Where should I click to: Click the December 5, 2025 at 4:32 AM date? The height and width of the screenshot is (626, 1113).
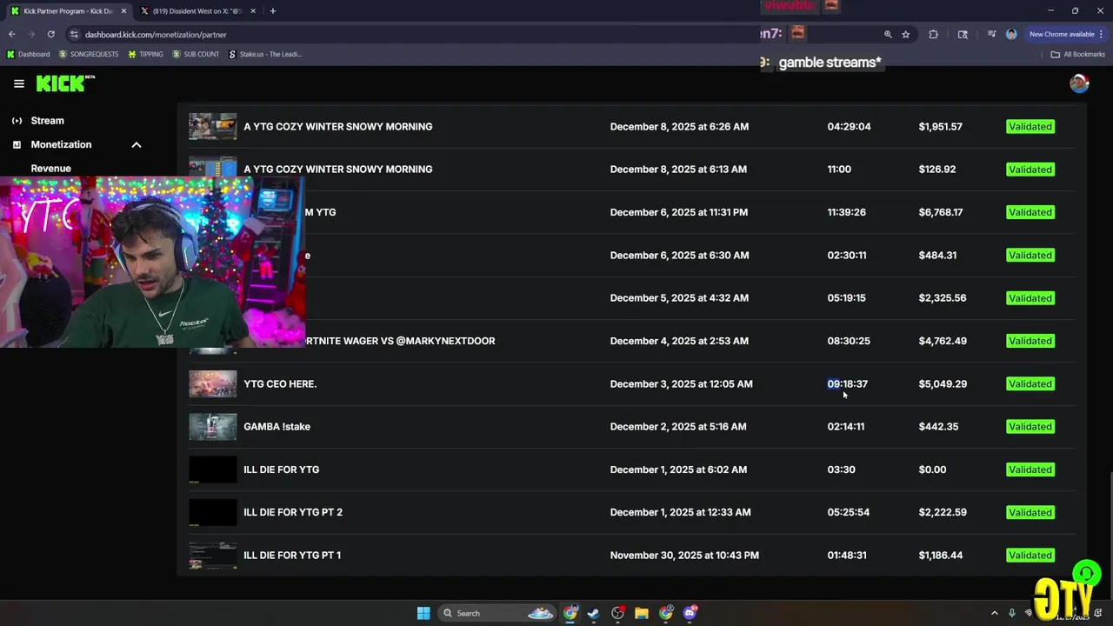[679, 297]
